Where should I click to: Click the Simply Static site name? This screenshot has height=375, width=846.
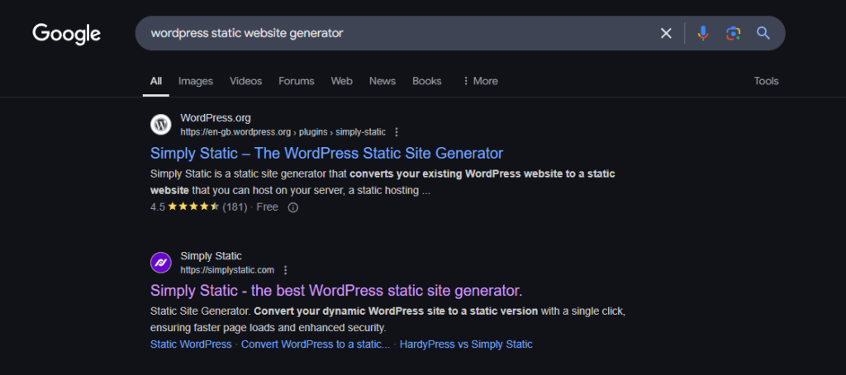[211, 256]
